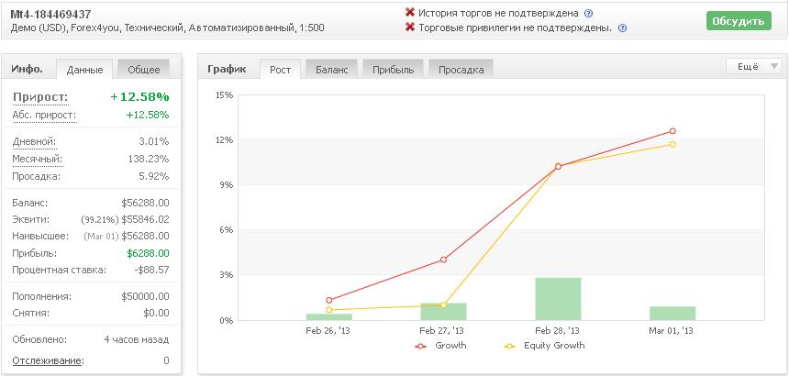
Task: Click the Feb 28 green bar
Action: pyautogui.click(x=558, y=299)
